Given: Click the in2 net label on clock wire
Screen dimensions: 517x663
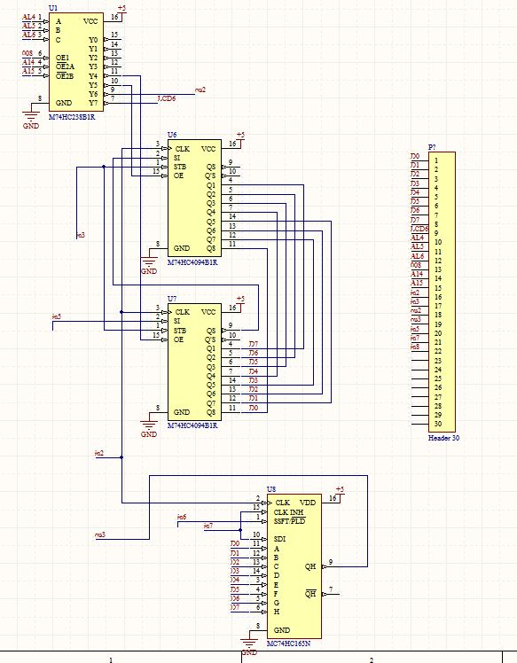Looking at the screenshot, I should point(99,453).
